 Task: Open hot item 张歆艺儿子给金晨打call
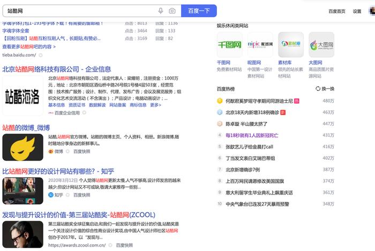point(249,147)
